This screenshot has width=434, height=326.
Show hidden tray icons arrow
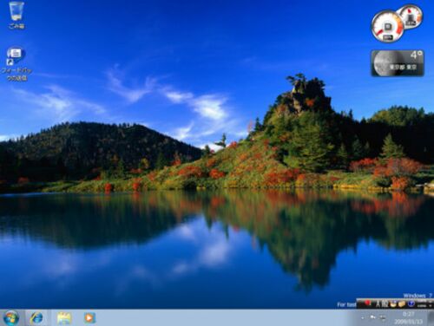click(362, 318)
